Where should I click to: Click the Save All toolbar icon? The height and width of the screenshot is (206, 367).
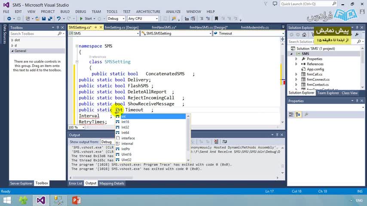coord(50,18)
